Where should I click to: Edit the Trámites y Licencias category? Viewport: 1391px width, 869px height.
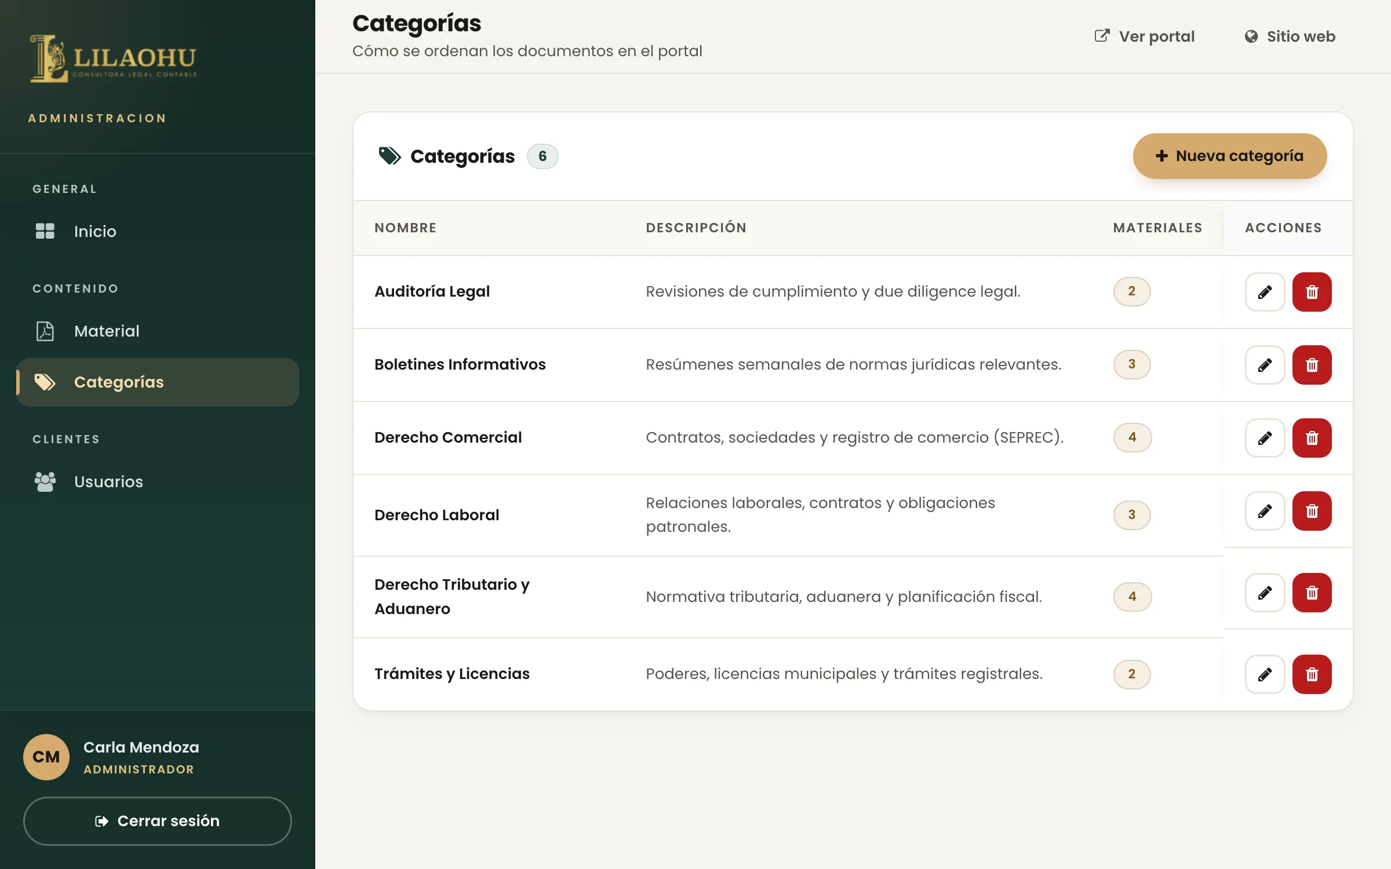pyautogui.click(x=1265, y=674)
